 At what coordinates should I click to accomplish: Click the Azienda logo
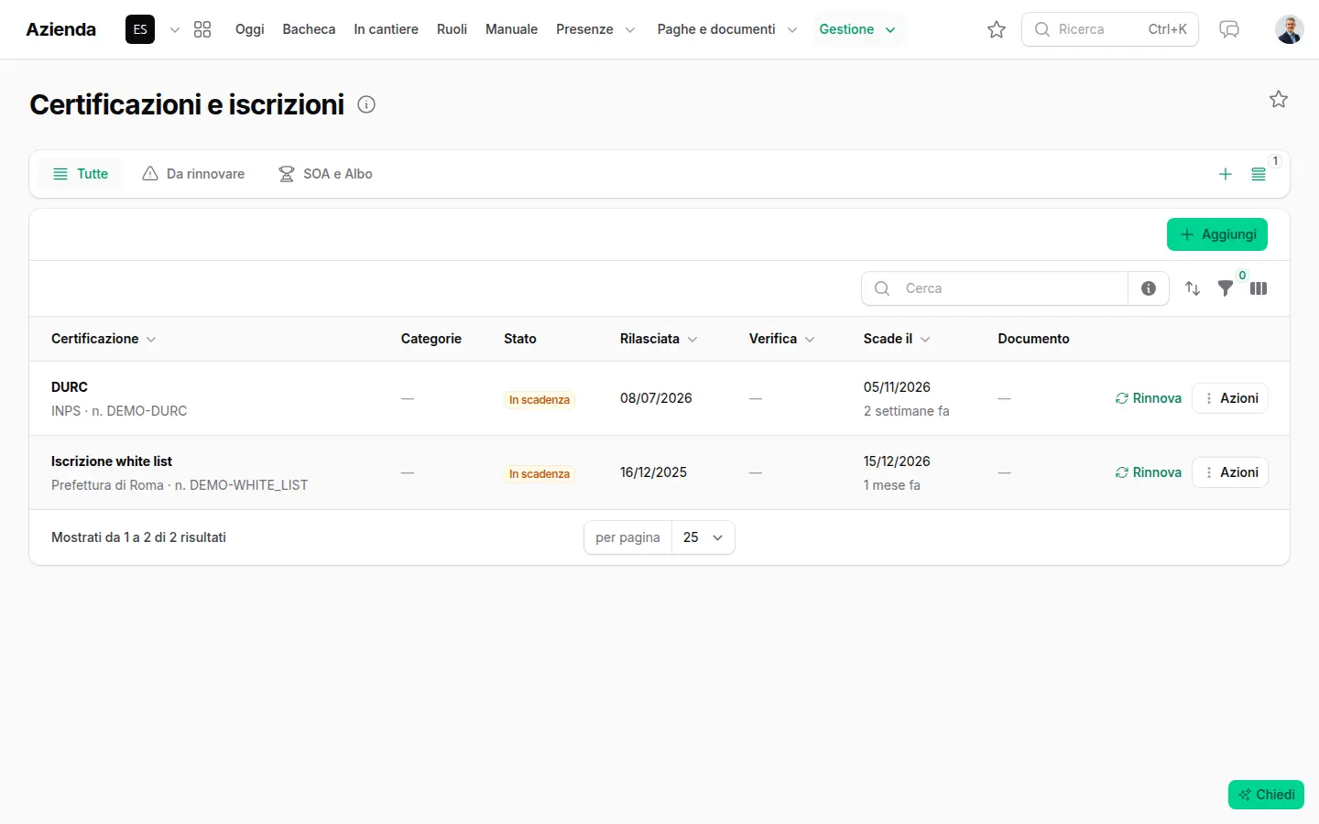click(60, 29)
